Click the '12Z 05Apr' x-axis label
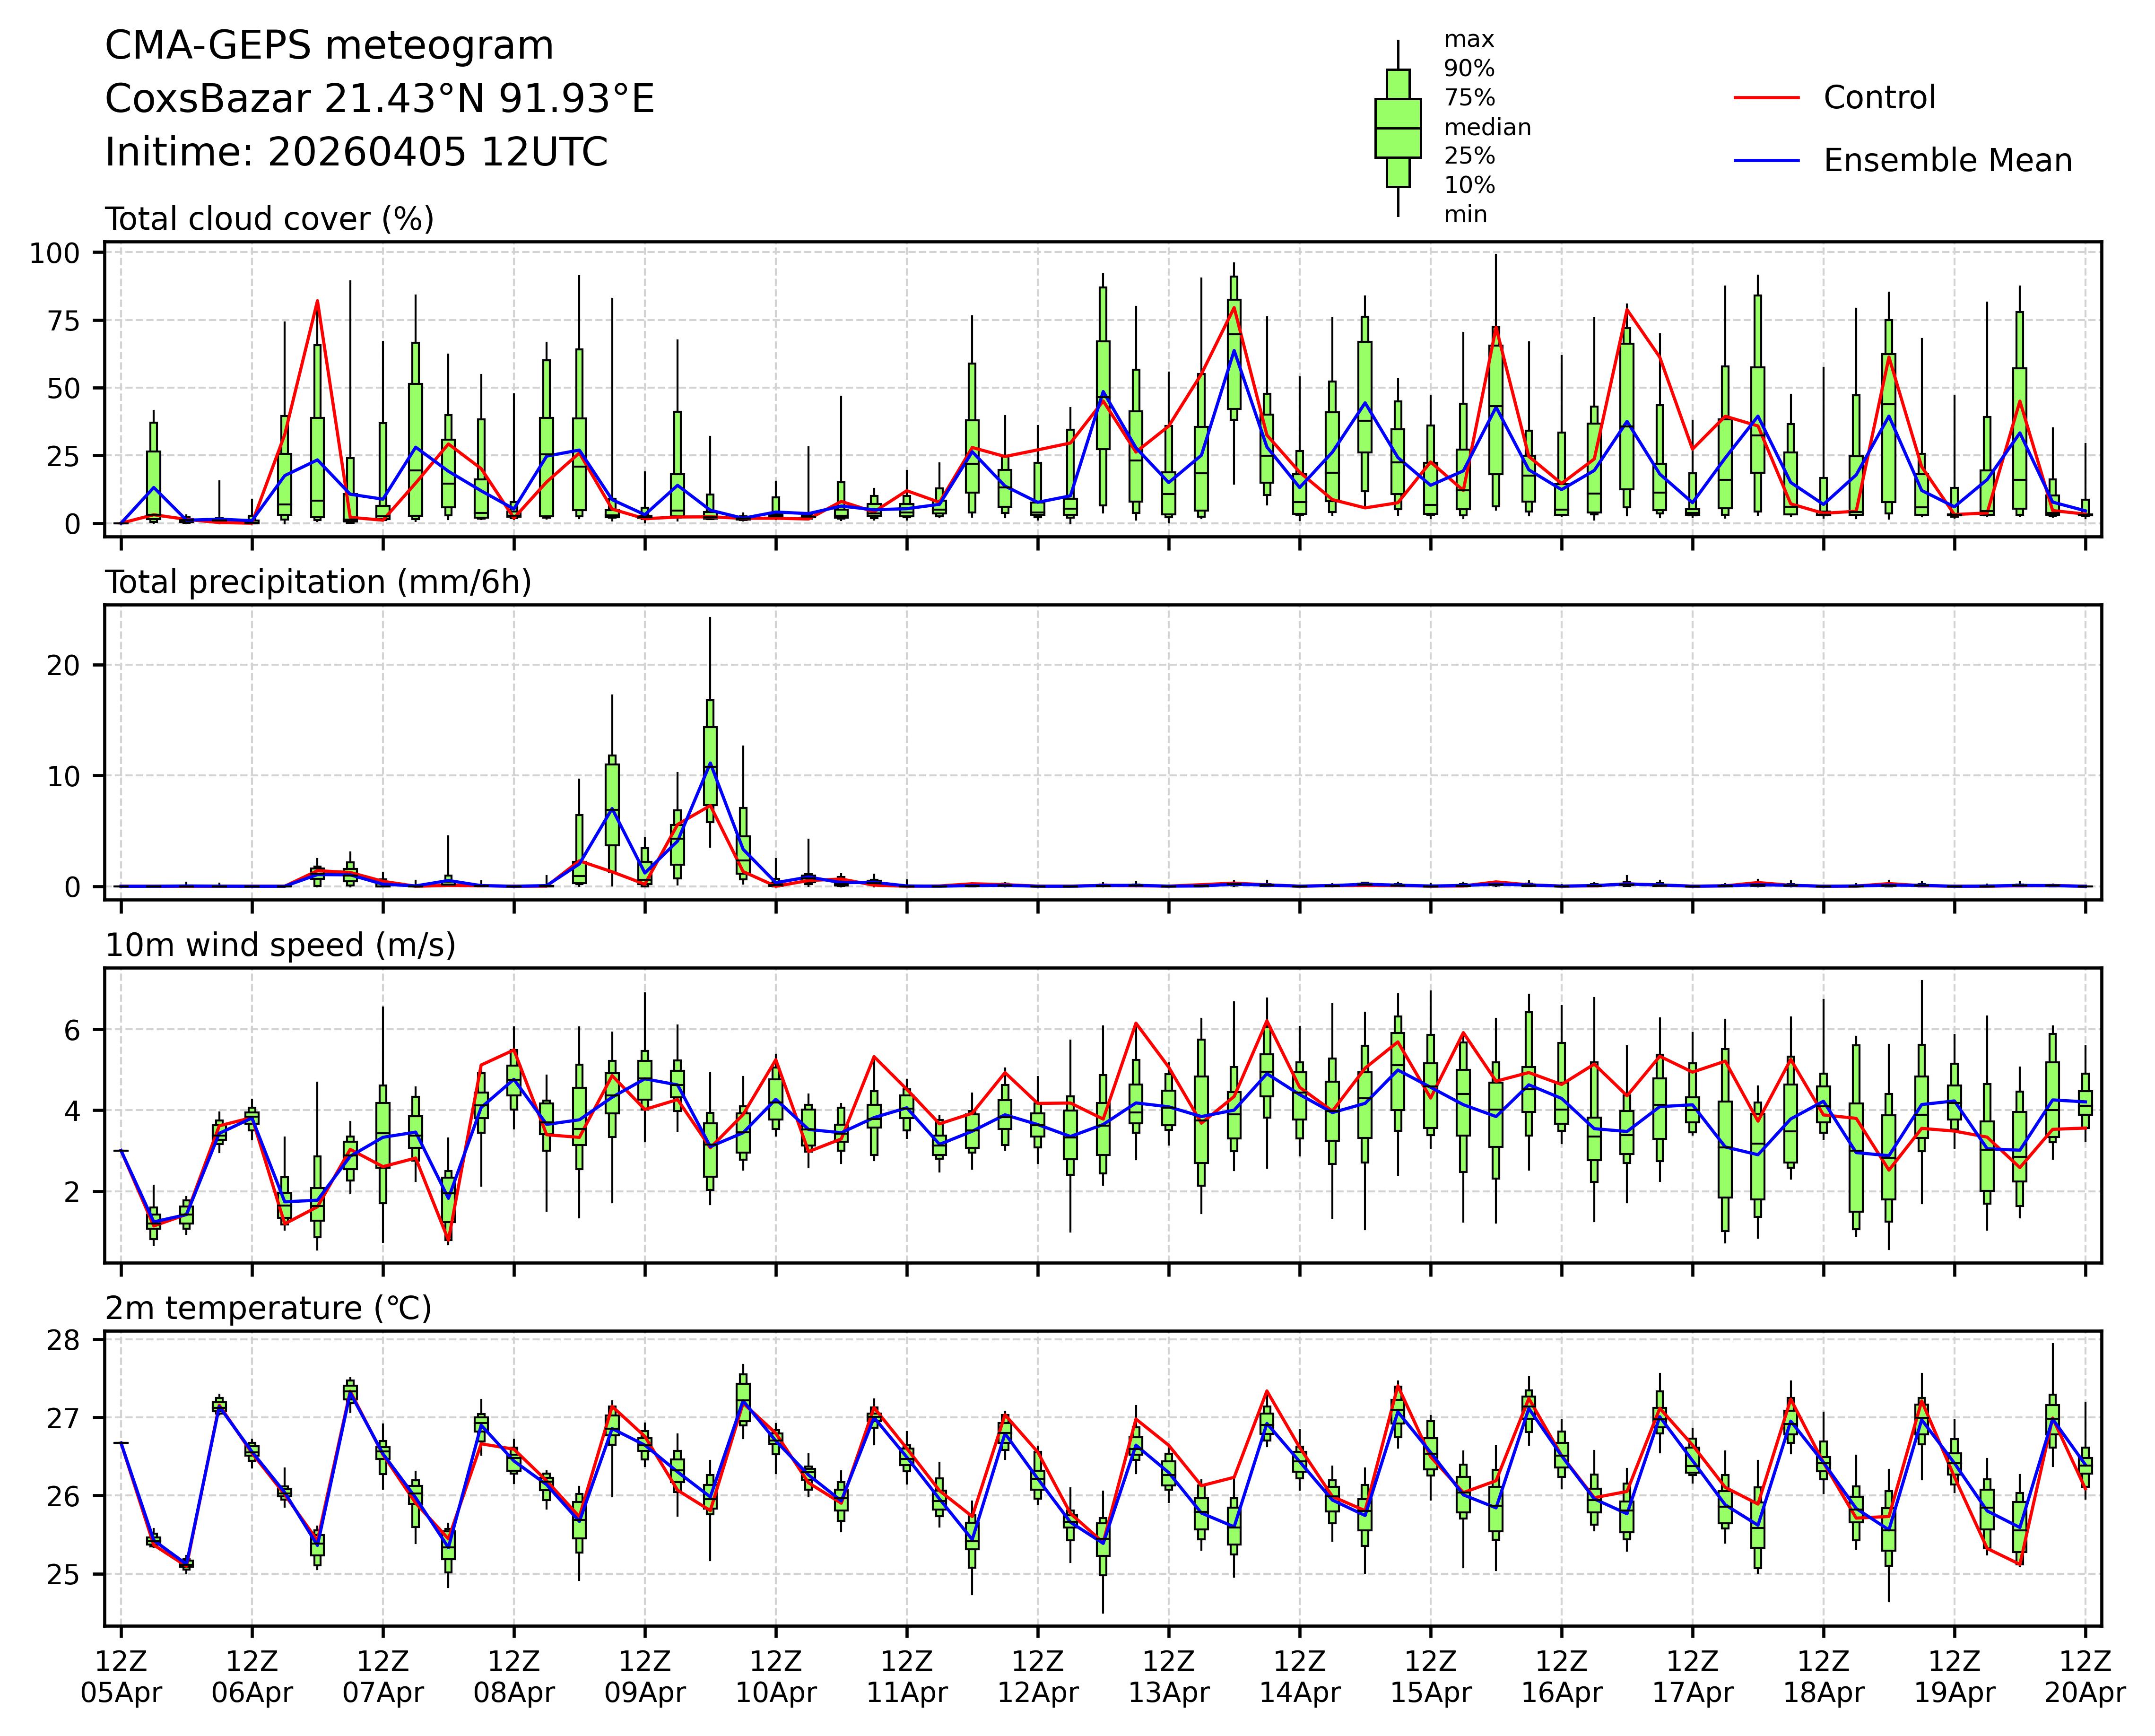Viewport: 2155px width, 1736px height. click(x=121, y=1677)
